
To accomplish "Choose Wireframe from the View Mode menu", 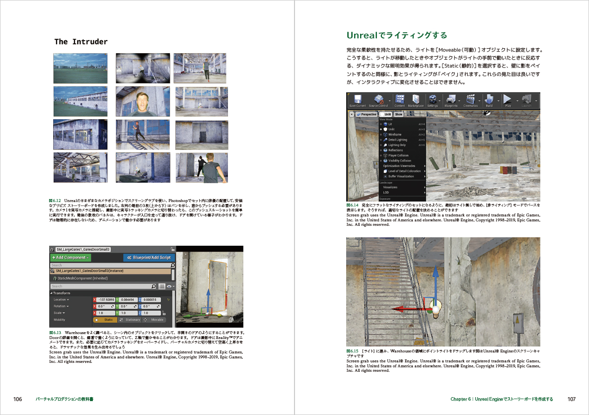I will [395, 135].
